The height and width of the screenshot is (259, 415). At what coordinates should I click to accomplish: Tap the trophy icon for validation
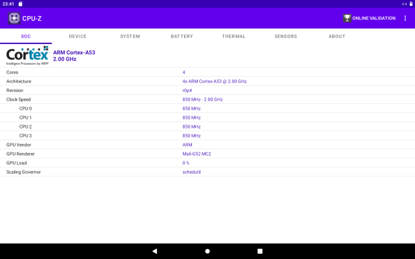pyautogui.click(x=347, y=18)
